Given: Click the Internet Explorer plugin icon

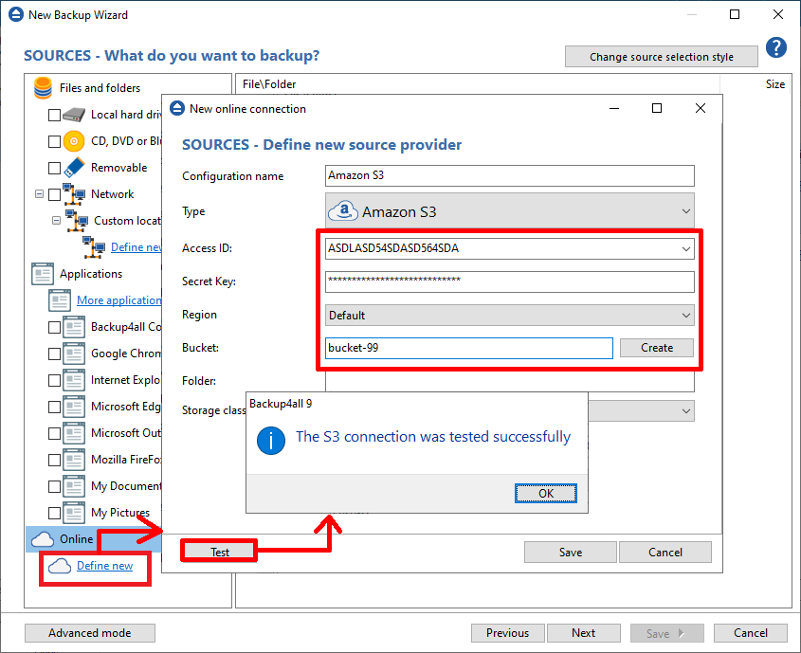Looking at the screenshot, I should (74, 380).
